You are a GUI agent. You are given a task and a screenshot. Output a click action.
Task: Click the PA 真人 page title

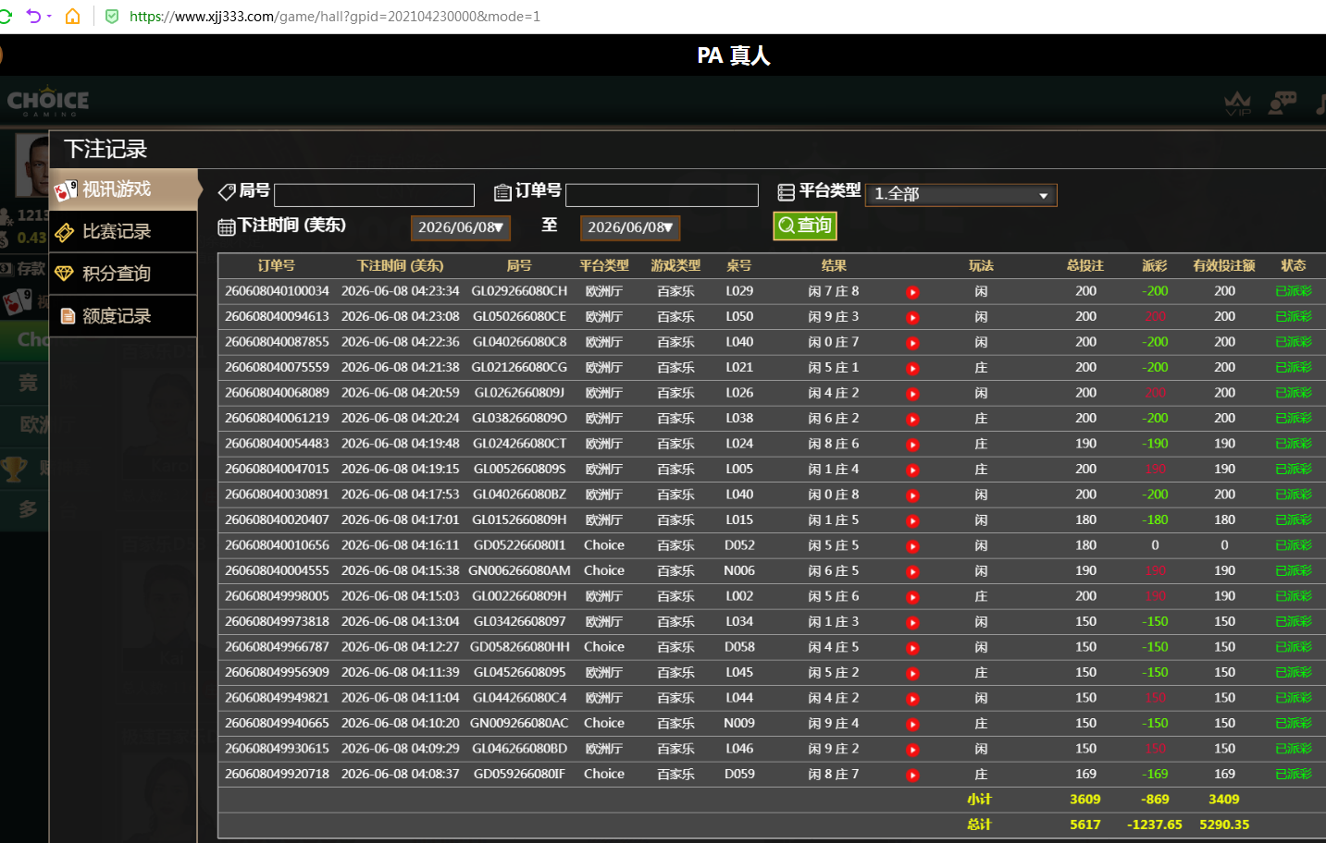click(734, 55)
